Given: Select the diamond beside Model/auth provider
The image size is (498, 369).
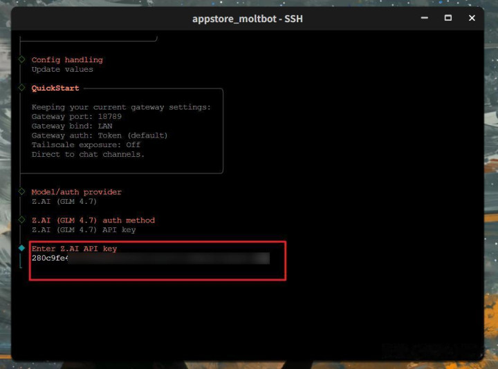Looking at the screenshot, I should 21,191.
